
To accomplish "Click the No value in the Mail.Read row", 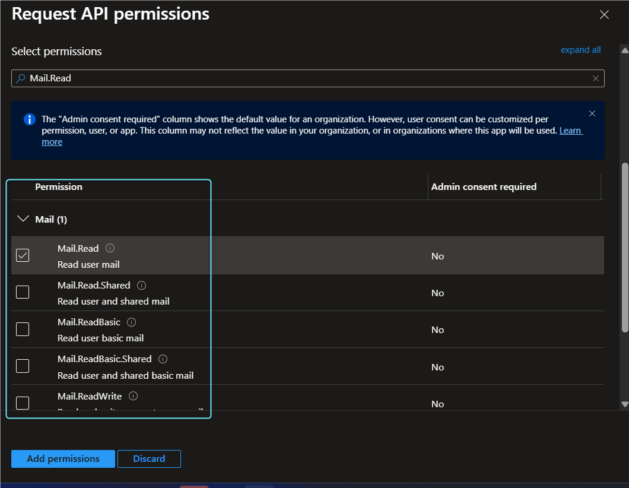I will tap(438, 256).
